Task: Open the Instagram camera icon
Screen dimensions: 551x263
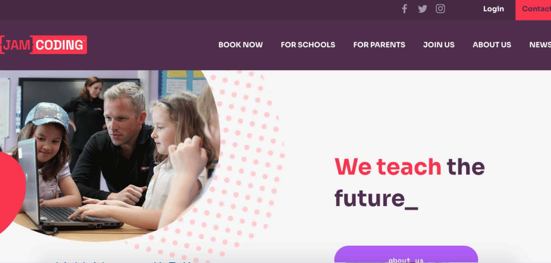Action: [440, 9]
